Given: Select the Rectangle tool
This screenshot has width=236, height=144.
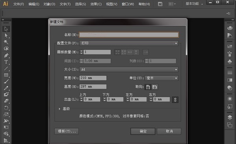Looking at the screenshot, I should [6, 75].
